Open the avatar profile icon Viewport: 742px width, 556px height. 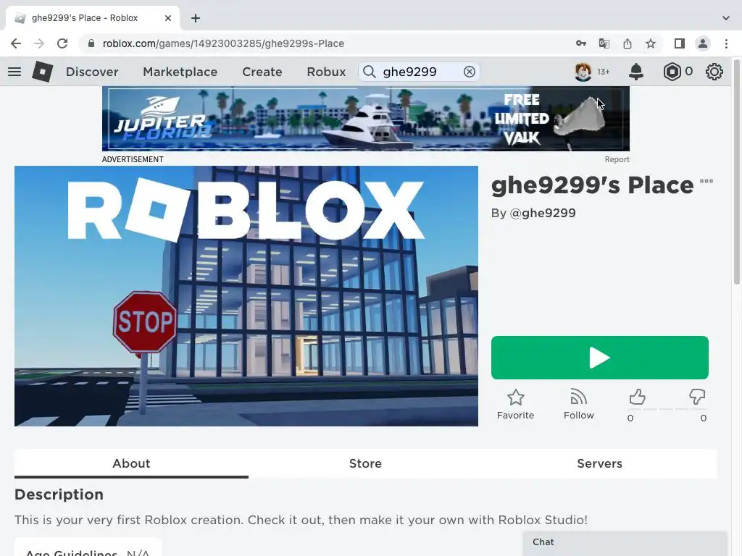pyautogui.click(x=583, y=72)
